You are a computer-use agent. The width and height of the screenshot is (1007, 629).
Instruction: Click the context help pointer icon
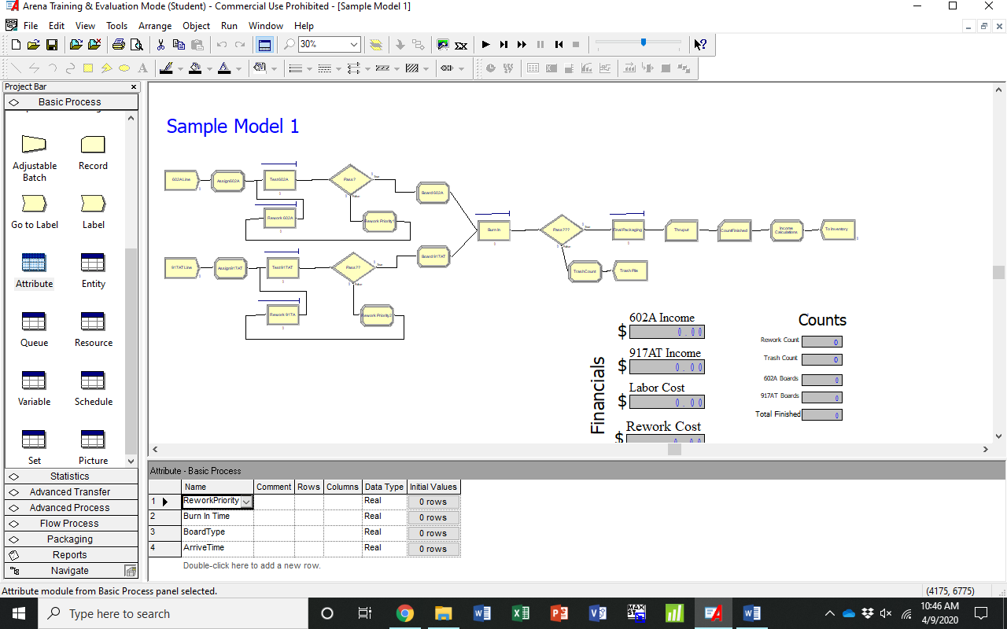click(x=700, y=45)
